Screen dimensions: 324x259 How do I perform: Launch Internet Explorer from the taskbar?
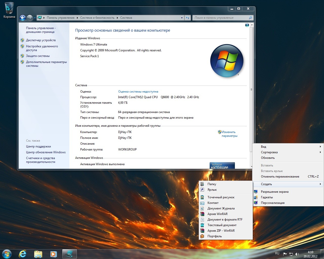coord(23,254)
